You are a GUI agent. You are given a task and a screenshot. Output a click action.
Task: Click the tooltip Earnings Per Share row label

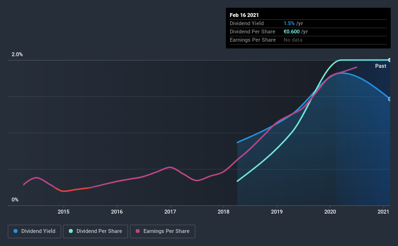[x=253, y=40]
